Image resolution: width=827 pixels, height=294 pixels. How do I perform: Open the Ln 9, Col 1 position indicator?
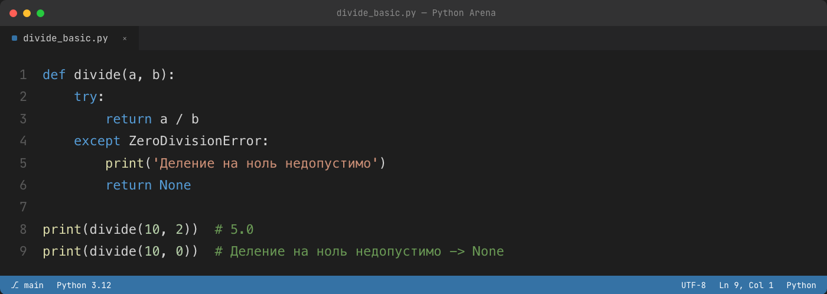746,285
